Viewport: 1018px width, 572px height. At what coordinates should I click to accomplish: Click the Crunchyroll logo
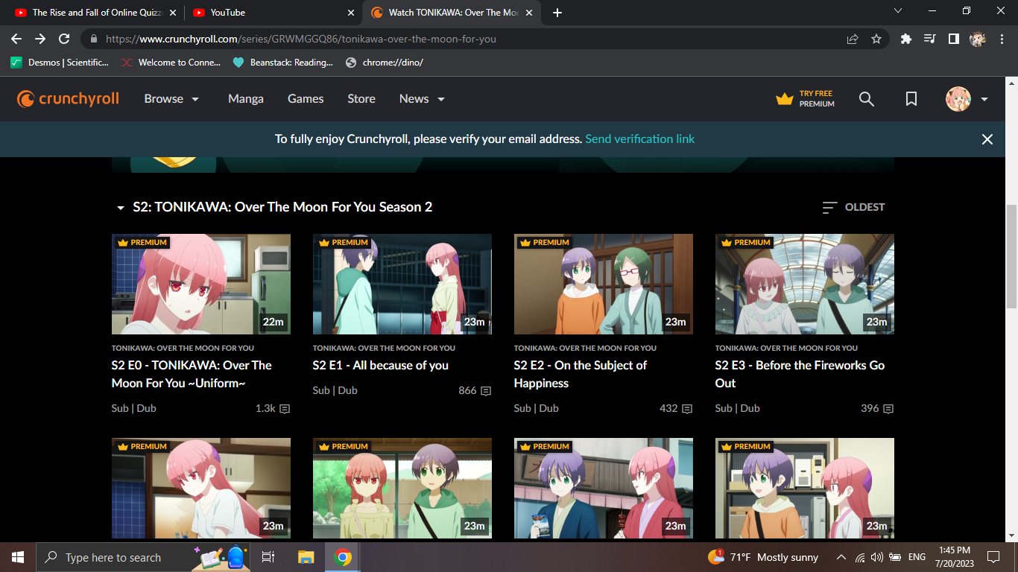68,99
